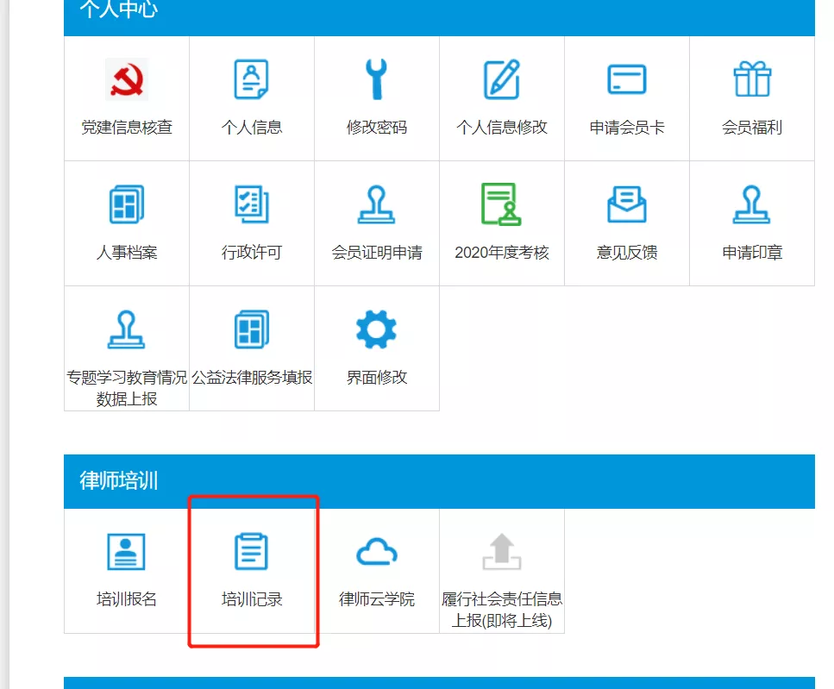Screen dimensions: 834x689
Task: Click the 会员证明申请 stamp icon
Action: (377, 205)
